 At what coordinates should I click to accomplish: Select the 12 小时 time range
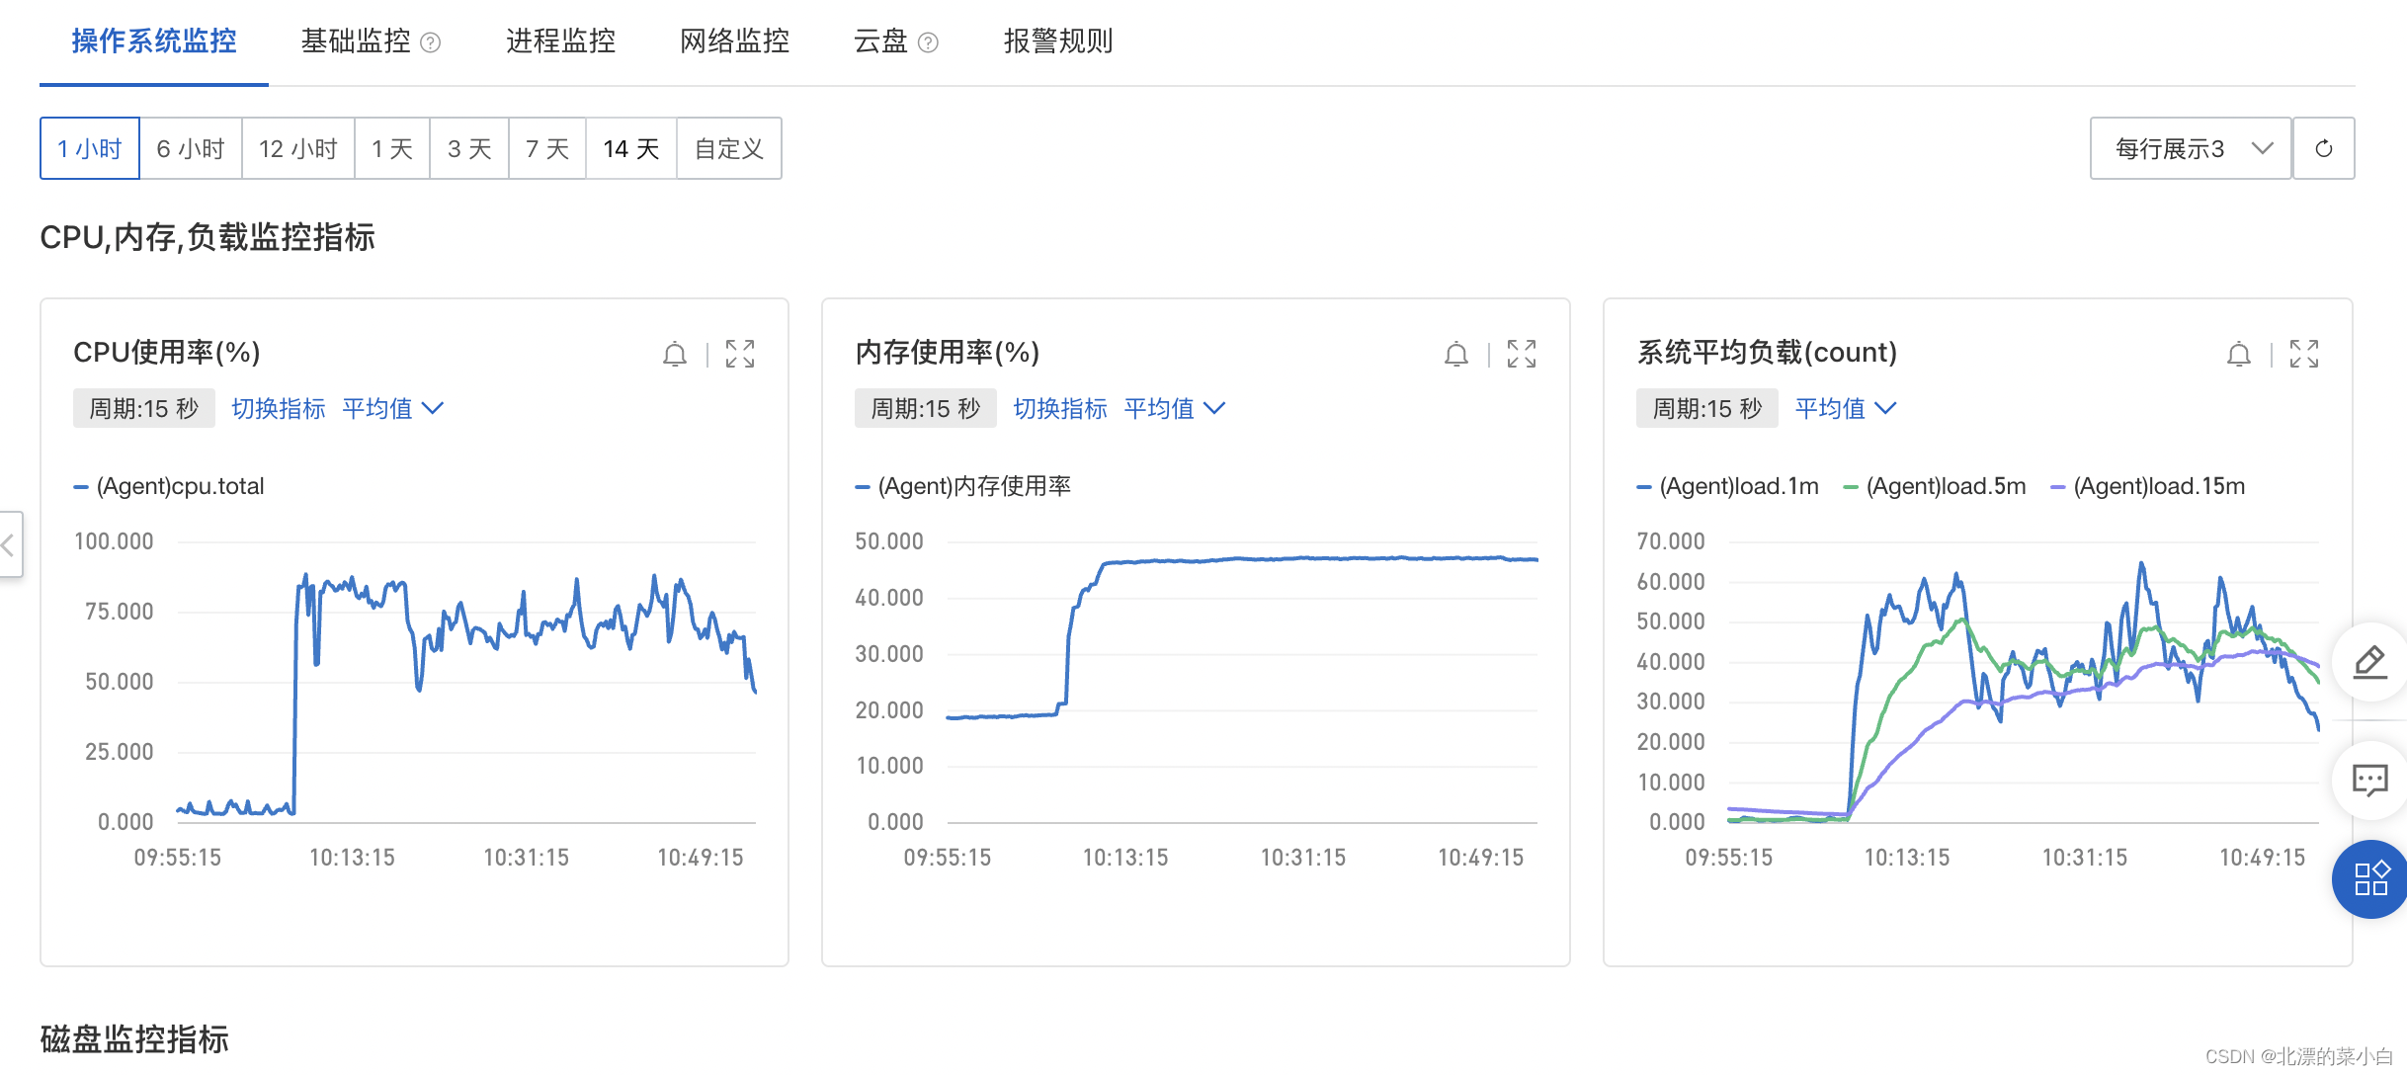coord(298,148)
